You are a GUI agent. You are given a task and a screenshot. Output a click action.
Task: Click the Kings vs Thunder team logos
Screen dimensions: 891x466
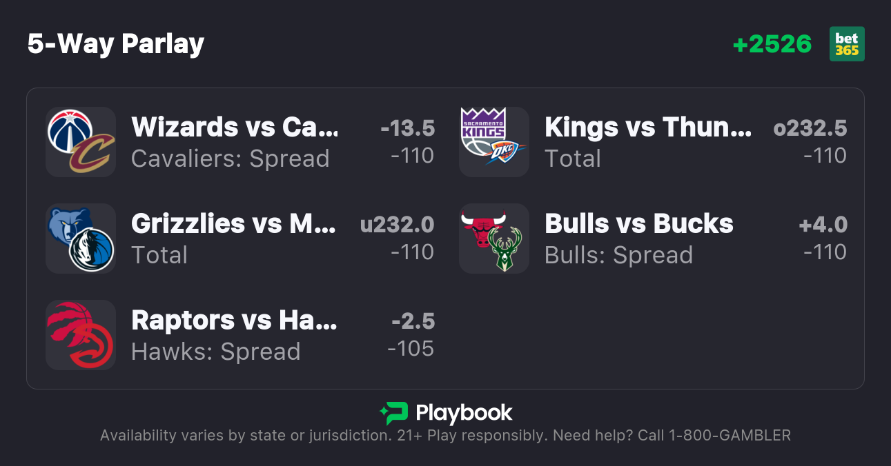click(493, 142)
